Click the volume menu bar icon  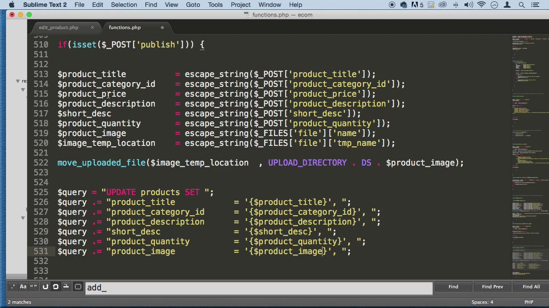468,5
